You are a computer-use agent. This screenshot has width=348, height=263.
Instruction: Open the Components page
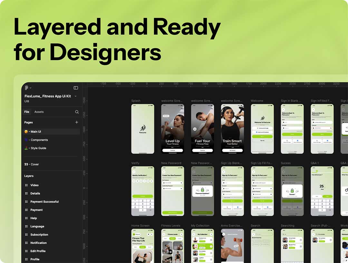point(39,140)
